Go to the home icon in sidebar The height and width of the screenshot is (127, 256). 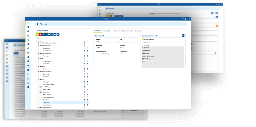click(x=28, y=23)
